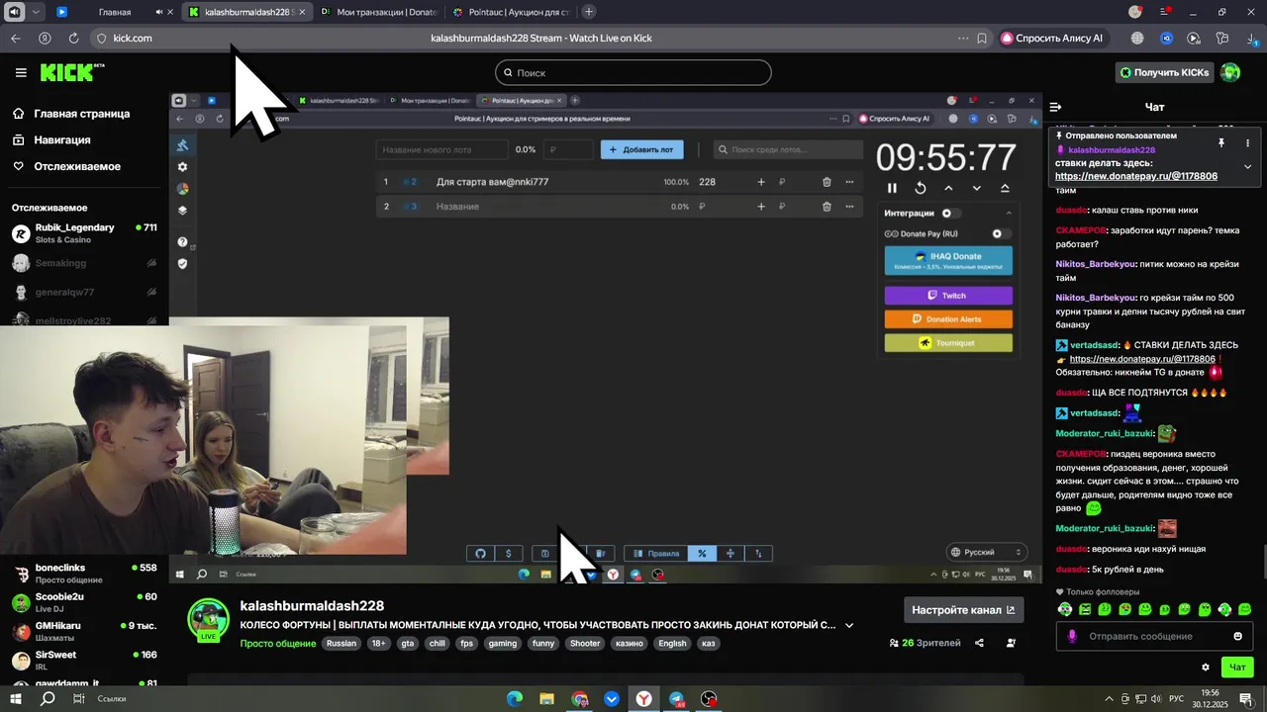The image size is (1267, 712).
Task: Click 'Добавить лот' button in Pointauc
Action: [640, 149]
